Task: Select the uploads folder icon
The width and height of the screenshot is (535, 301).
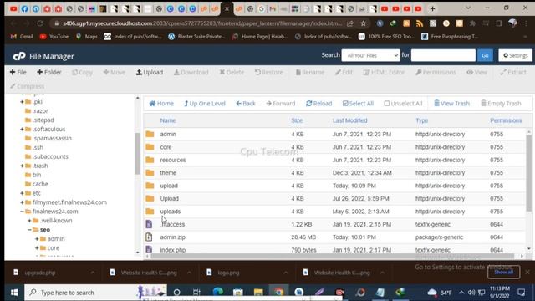Action: click(150, 212)
